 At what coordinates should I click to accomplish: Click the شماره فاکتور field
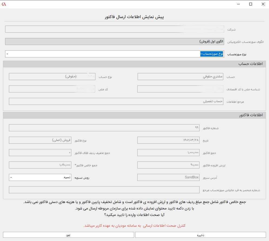pyautogui.click(x=104, y=128)
